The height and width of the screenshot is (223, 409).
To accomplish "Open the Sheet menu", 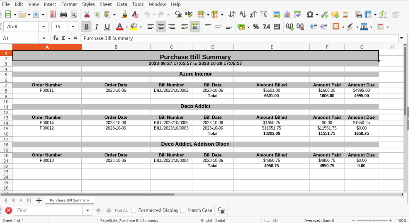I will coord(106,4).
